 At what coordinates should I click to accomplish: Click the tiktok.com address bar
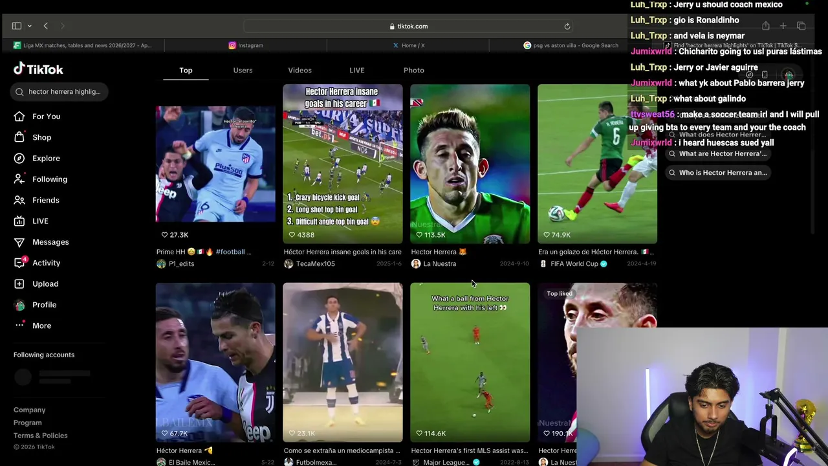click(409, 27)
